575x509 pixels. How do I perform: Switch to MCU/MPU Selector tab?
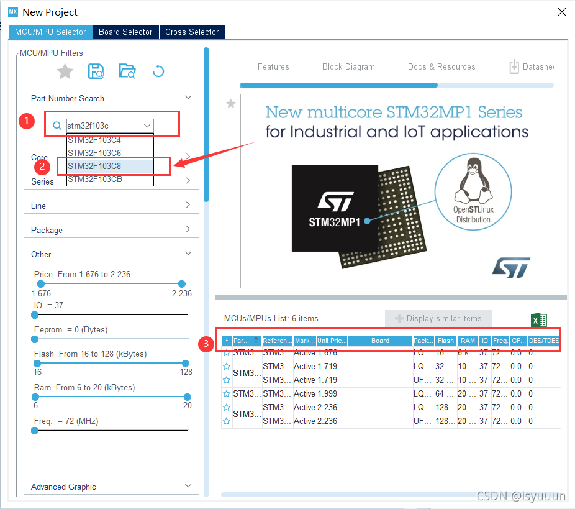(x=50, y=32)
